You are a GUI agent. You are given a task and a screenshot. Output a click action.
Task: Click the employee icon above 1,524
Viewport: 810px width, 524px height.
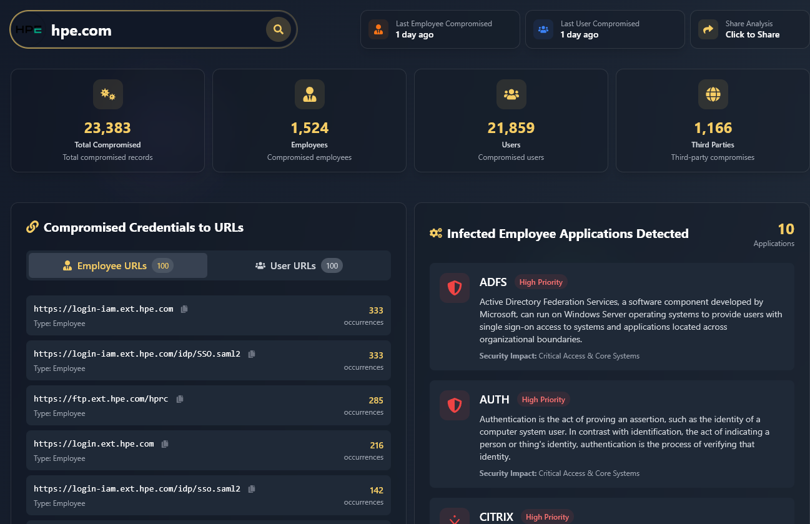[x=310, y=94]
